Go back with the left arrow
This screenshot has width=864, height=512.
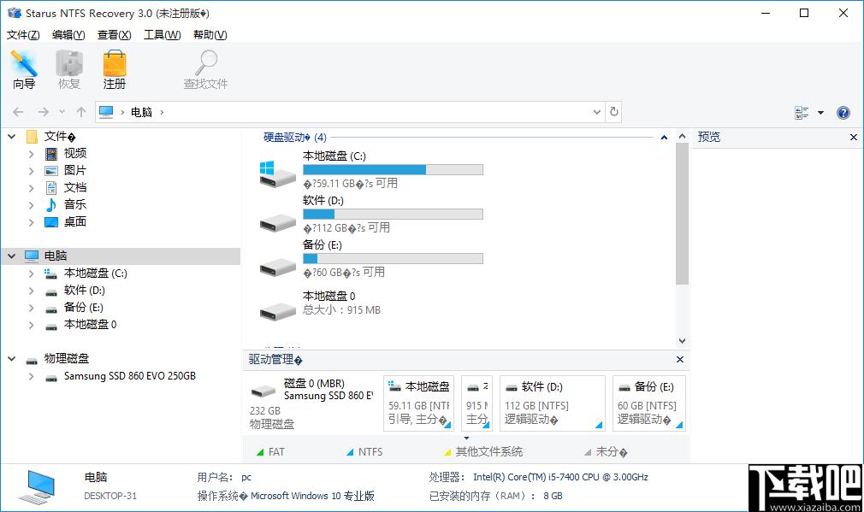(x=18, y=112)
